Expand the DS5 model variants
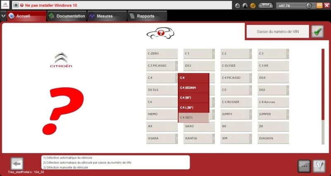The image size is (331, 176). [288, 90]
